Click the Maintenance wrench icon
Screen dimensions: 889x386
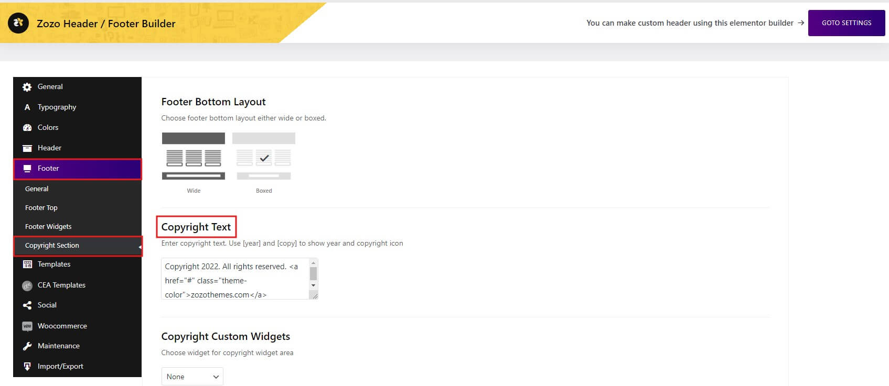[27, 346]
